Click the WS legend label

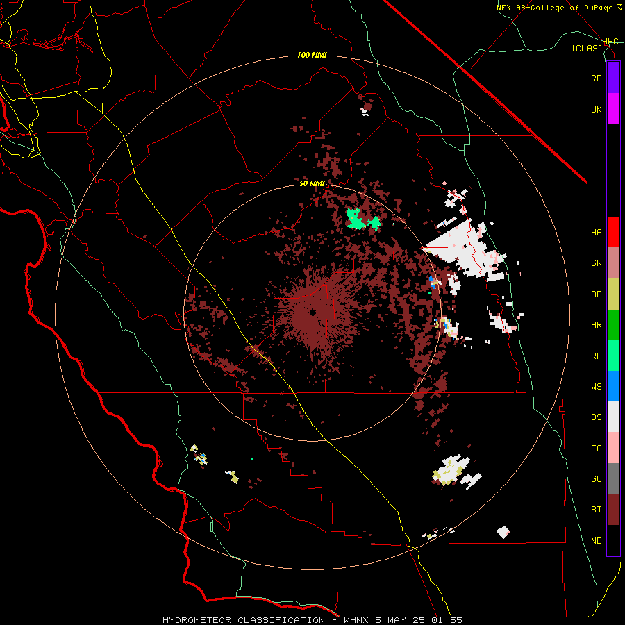pos(596,387)
